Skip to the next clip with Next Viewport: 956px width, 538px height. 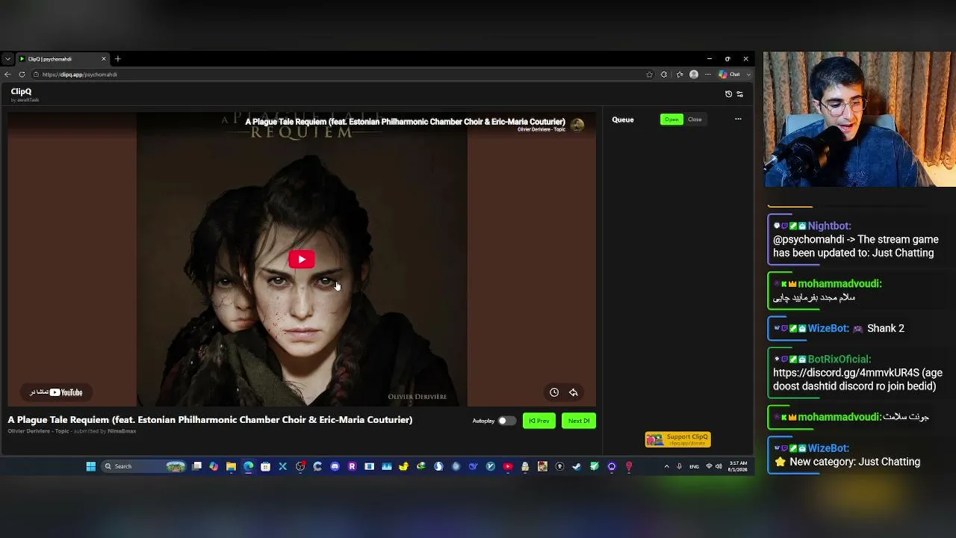579,421
